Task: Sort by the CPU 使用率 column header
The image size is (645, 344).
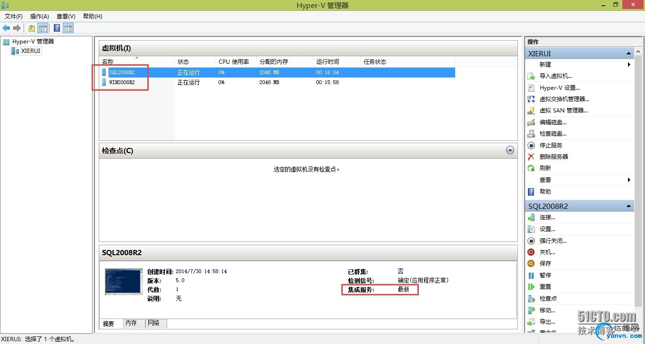Action: click(x=236, y=62)
